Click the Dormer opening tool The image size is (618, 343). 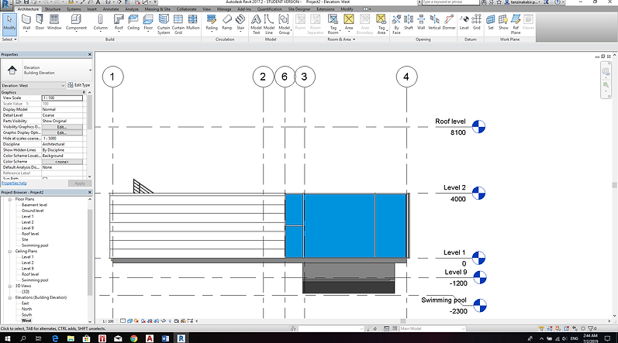pos(449,22)
